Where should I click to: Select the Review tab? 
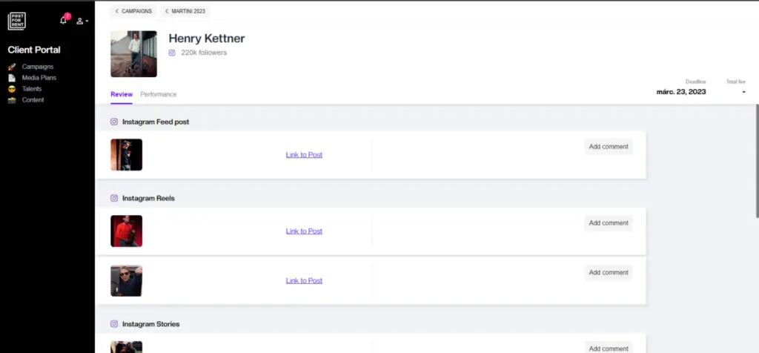click(x=122, y=94)
